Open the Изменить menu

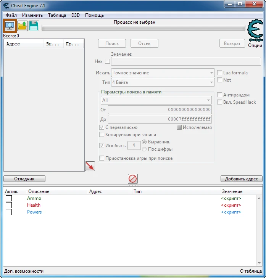(32, 15)
